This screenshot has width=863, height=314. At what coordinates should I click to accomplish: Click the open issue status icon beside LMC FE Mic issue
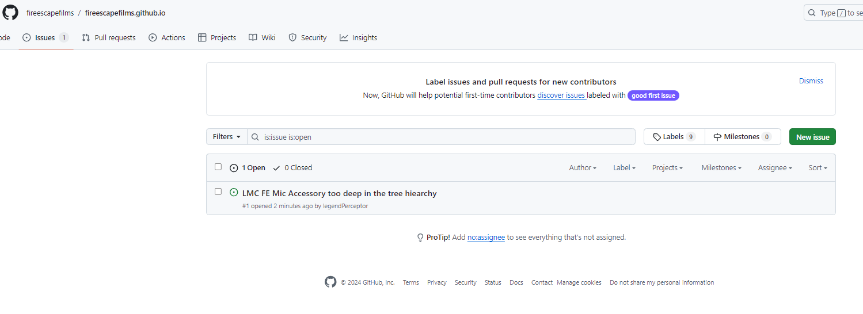point(234,193)
